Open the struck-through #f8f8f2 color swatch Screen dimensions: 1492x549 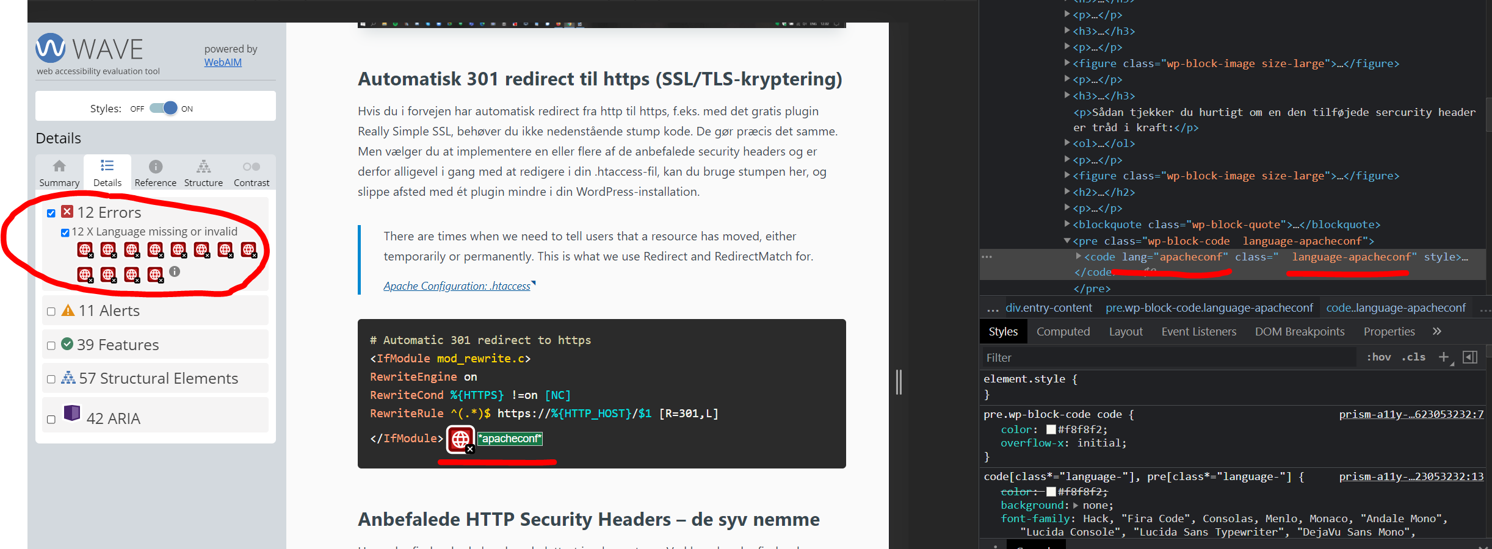coord(1051,492)
